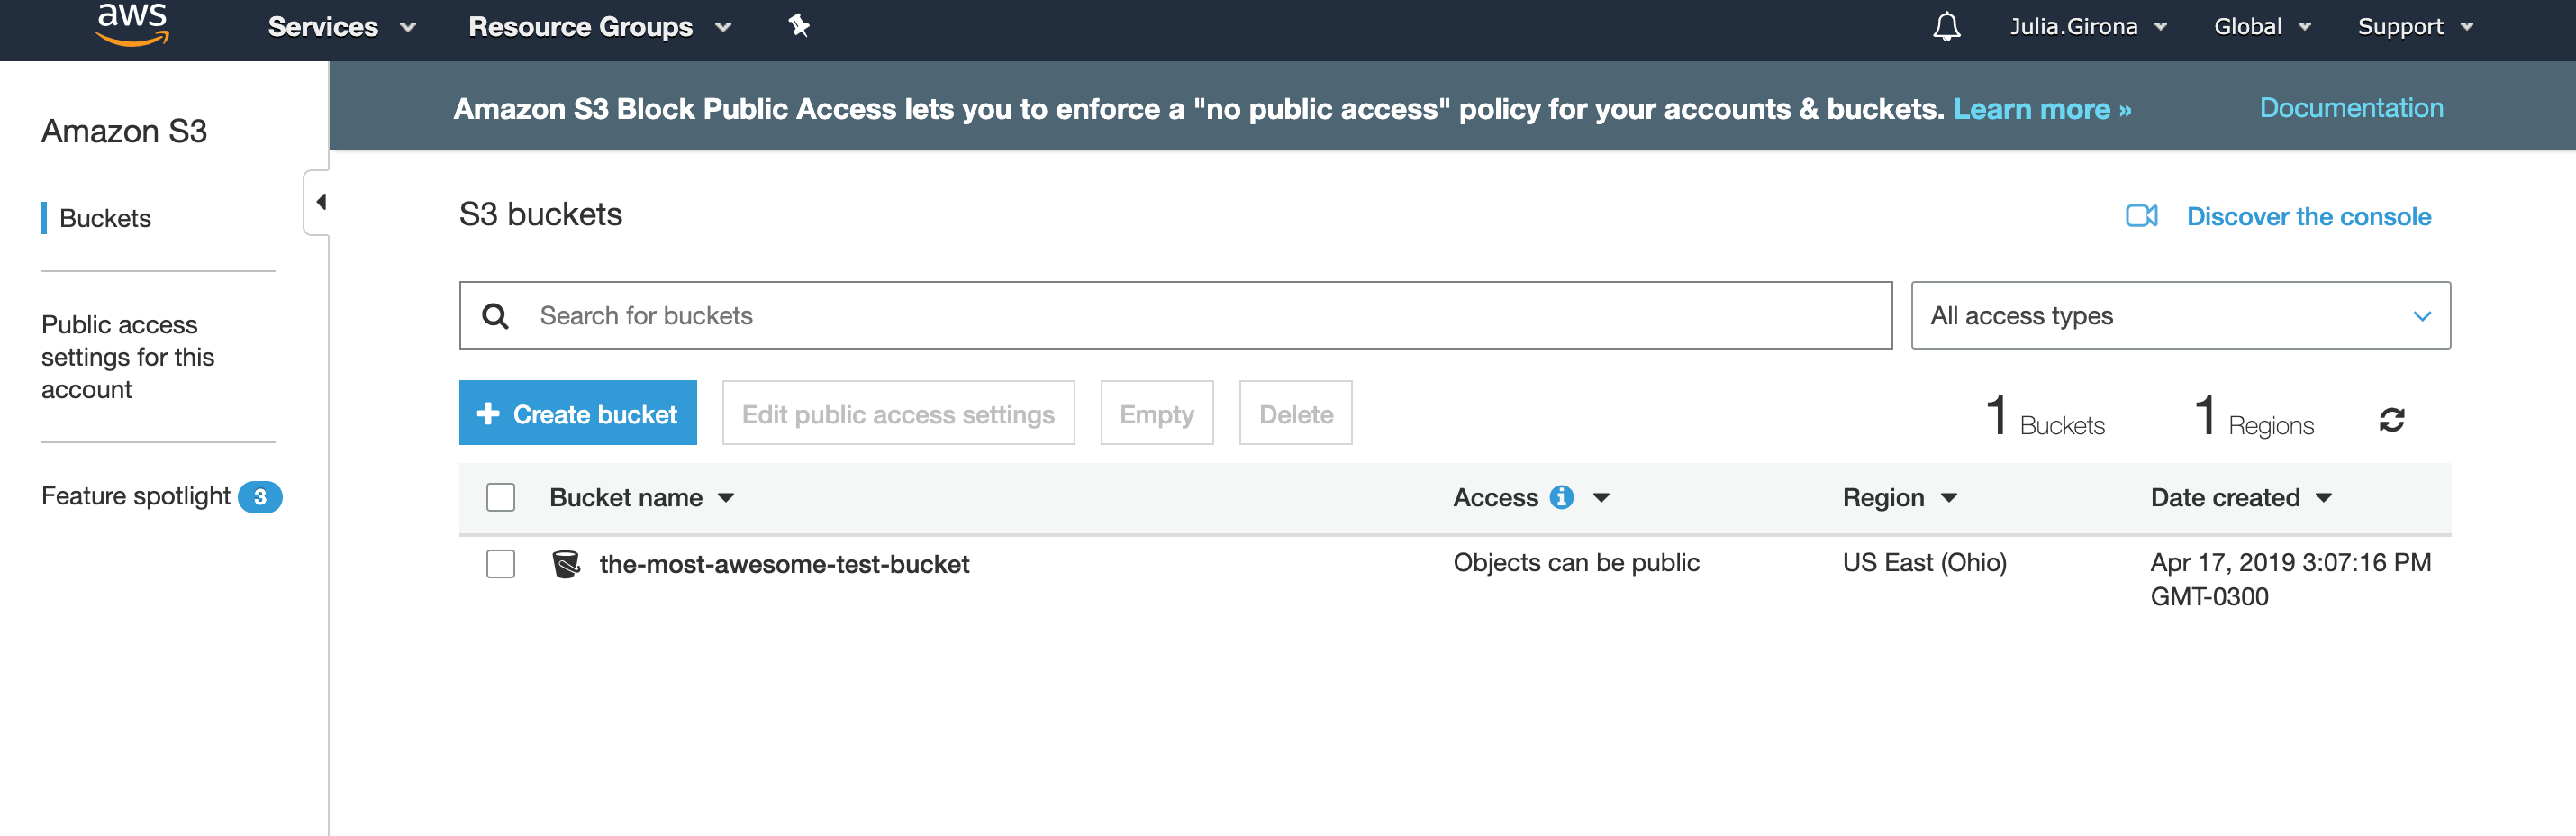Click the Empty button
This screenshot has height=836, width=2576.
1156,413
